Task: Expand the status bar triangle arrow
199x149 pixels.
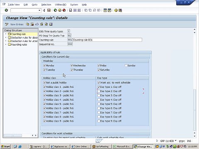Action: point(157,141)
